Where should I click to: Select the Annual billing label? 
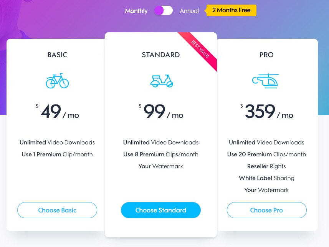click(x=189, y=11)
